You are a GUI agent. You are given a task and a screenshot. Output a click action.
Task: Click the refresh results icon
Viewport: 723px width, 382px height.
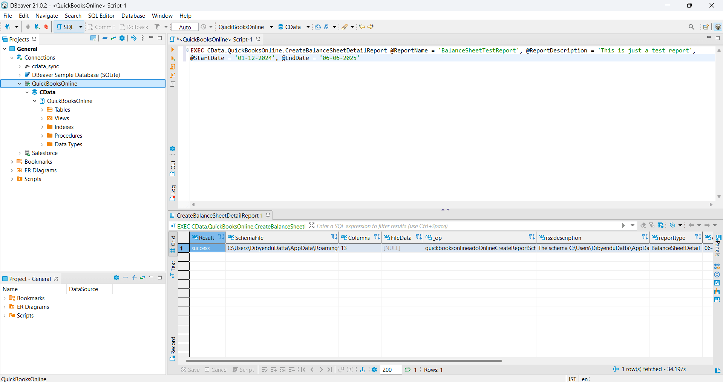(407, 370)
